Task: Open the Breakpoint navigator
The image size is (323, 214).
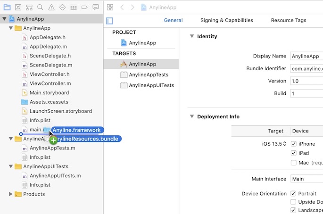Action: coord(84,7)
